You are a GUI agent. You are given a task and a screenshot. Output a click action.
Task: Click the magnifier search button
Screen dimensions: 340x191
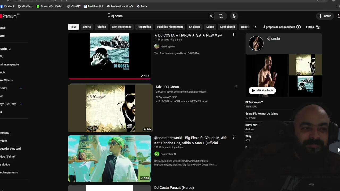221,16
